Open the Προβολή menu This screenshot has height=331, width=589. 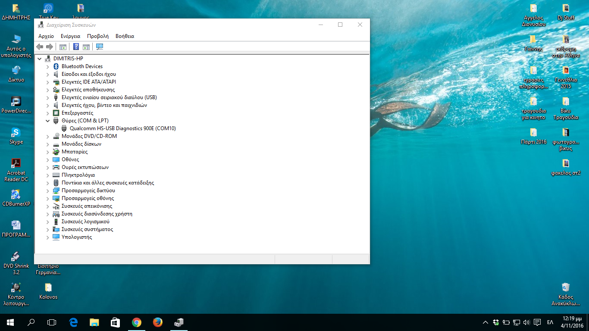pos(98,36)
